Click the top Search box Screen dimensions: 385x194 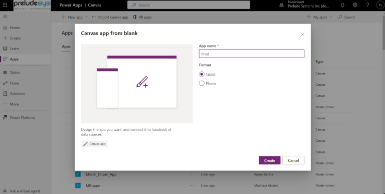[x=188, y=5]
